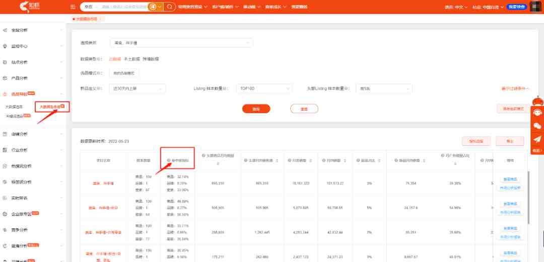544x262 pixels.
Task: Click the solid orange query button
Action: (x=256, y=109)
